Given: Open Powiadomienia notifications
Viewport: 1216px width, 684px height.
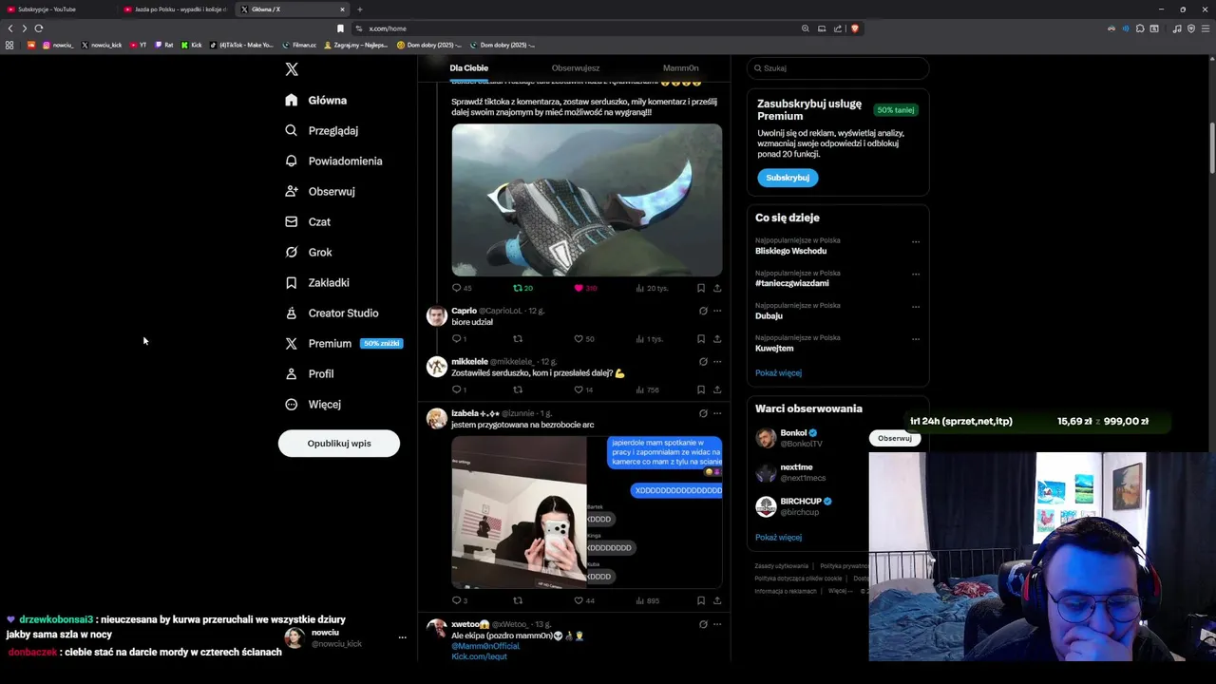Looking at the screenshot, I should (333, 161).
